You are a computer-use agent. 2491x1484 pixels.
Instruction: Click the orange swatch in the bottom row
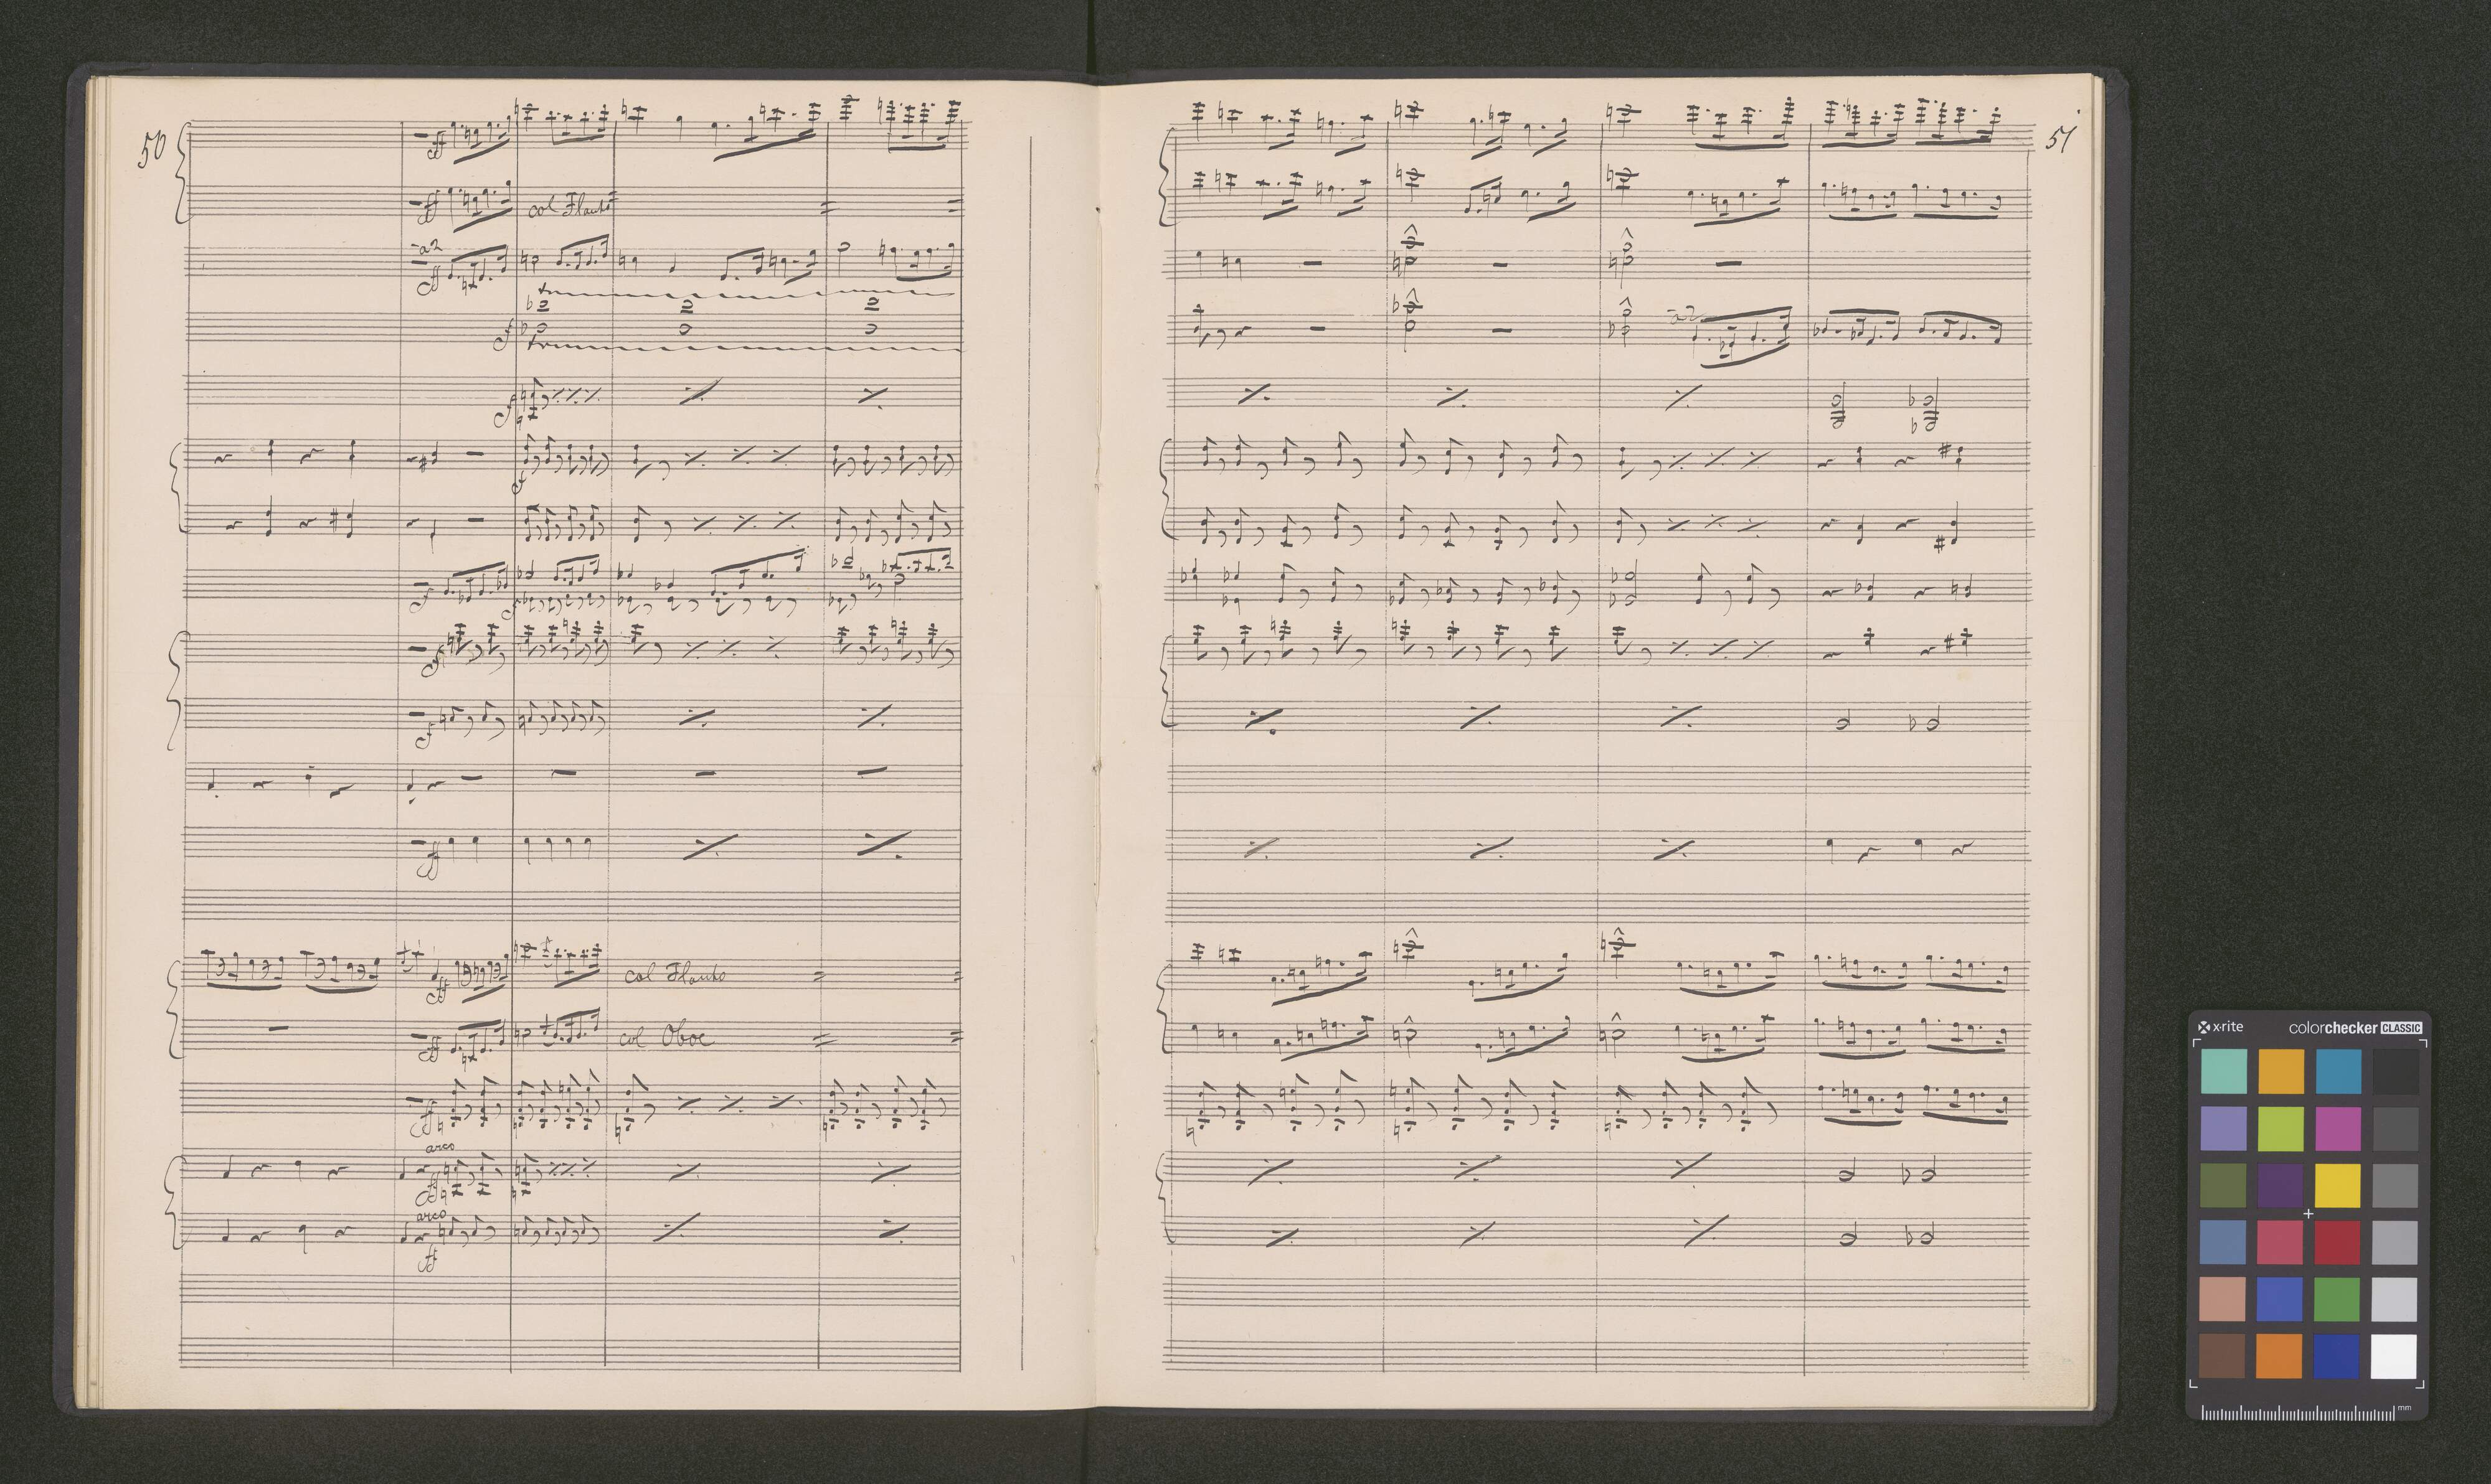[x=2280, y=1356]
